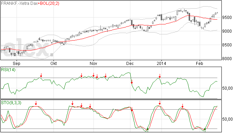Click the RSI panel 50,00 axis value
The image size is (238, 133).
click(227, 88)
